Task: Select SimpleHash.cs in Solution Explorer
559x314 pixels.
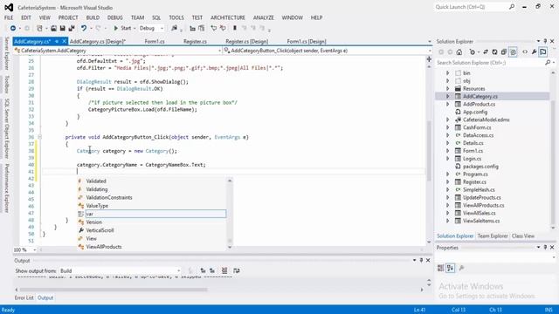Action: [479, 190]
